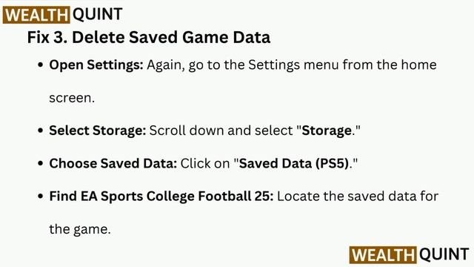474x267 pixels.
Task: Click the bold "Select Storage:" label
Action: pyautogui.click(x=98, y=131)
